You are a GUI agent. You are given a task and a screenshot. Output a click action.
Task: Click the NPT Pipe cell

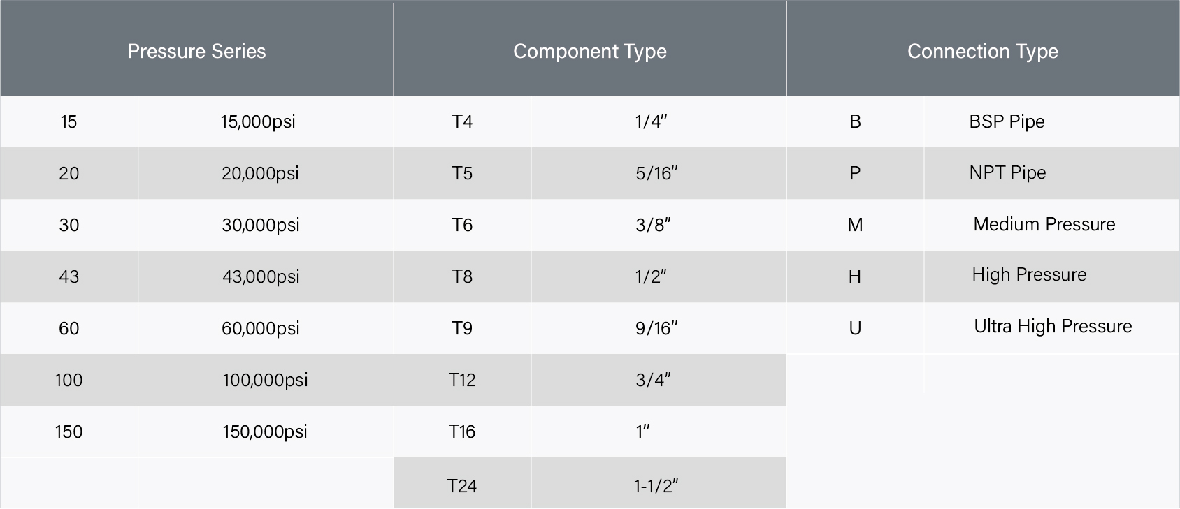[1007, 172]
